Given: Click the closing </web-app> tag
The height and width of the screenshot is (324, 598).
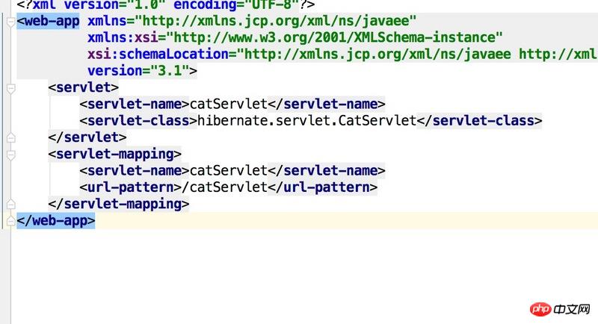Looking at the screenshot, I should tap(56, 221).
